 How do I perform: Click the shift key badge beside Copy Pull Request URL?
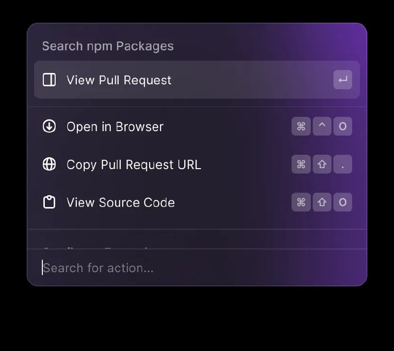[322, 165]
